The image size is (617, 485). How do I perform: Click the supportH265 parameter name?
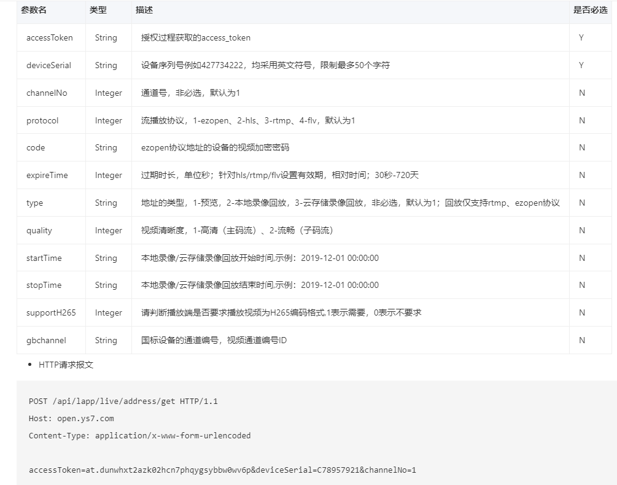click(x=51, y=312)
